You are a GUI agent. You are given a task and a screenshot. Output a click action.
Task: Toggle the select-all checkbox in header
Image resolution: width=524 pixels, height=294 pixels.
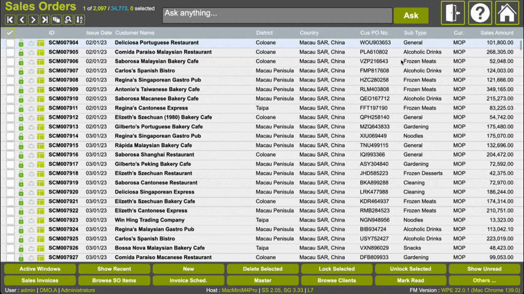point(10,33)
